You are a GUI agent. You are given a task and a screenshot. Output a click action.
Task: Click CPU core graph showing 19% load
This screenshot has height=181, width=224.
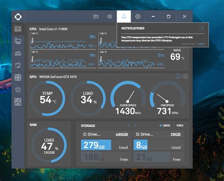[x=63, y=59]
